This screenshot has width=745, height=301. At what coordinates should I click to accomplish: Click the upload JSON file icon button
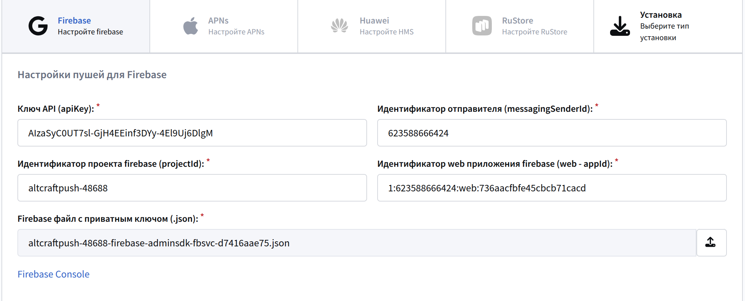tap(711, 243)
